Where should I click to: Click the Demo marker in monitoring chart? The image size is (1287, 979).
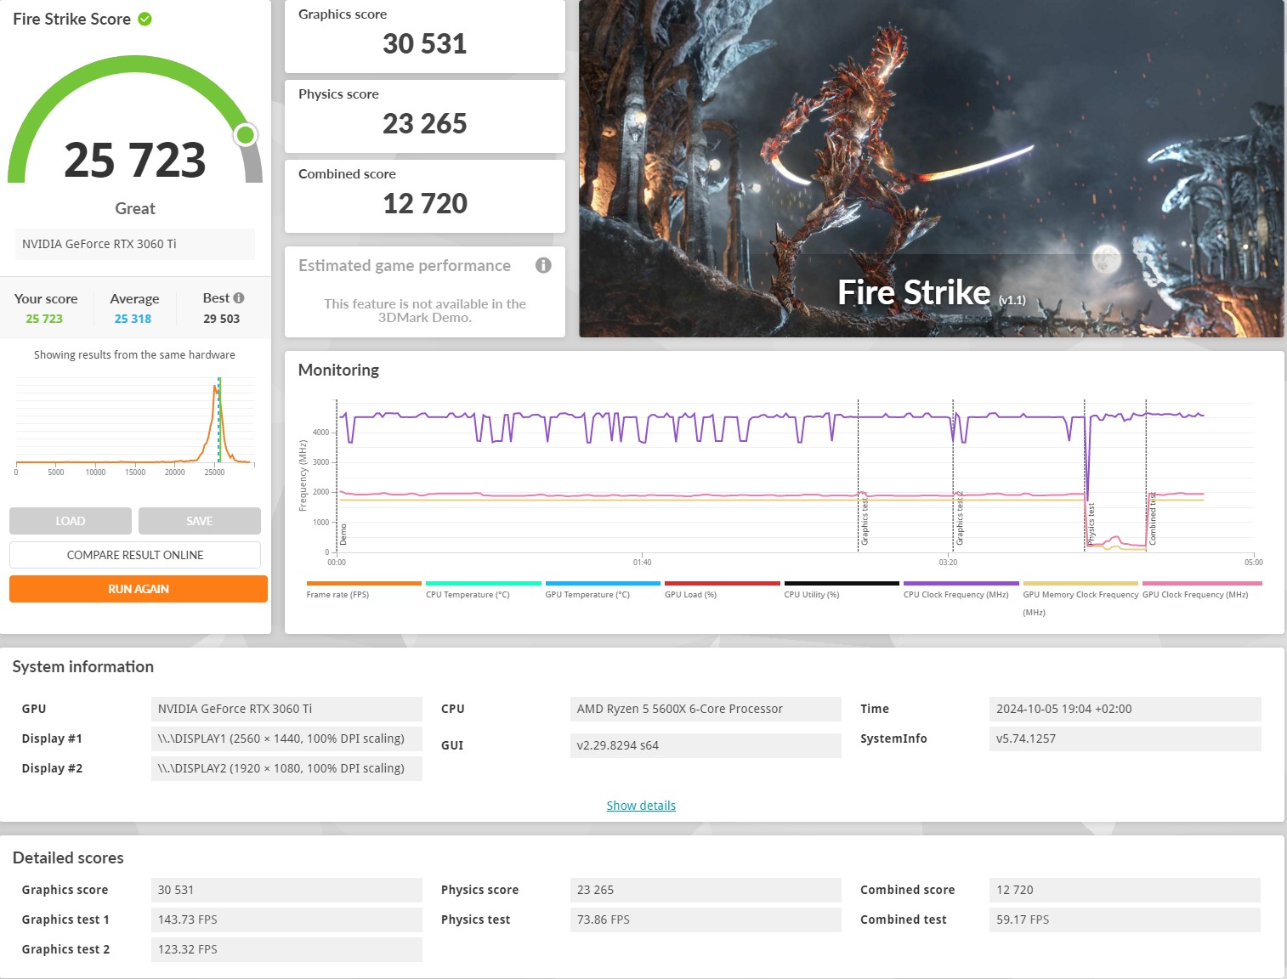tap(343, 535)
